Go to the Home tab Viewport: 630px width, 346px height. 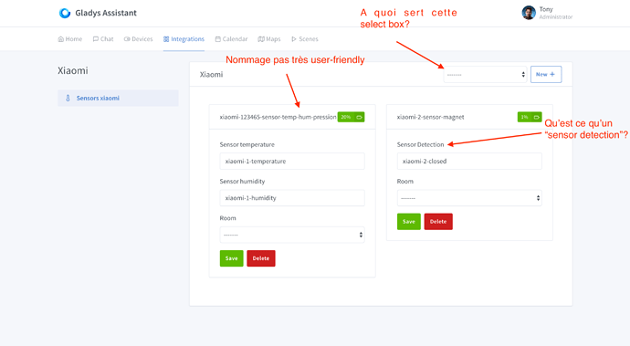70,39
